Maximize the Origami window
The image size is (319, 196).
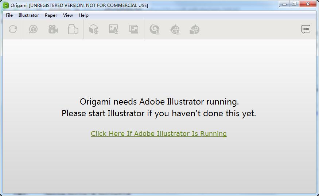(294, 4)
